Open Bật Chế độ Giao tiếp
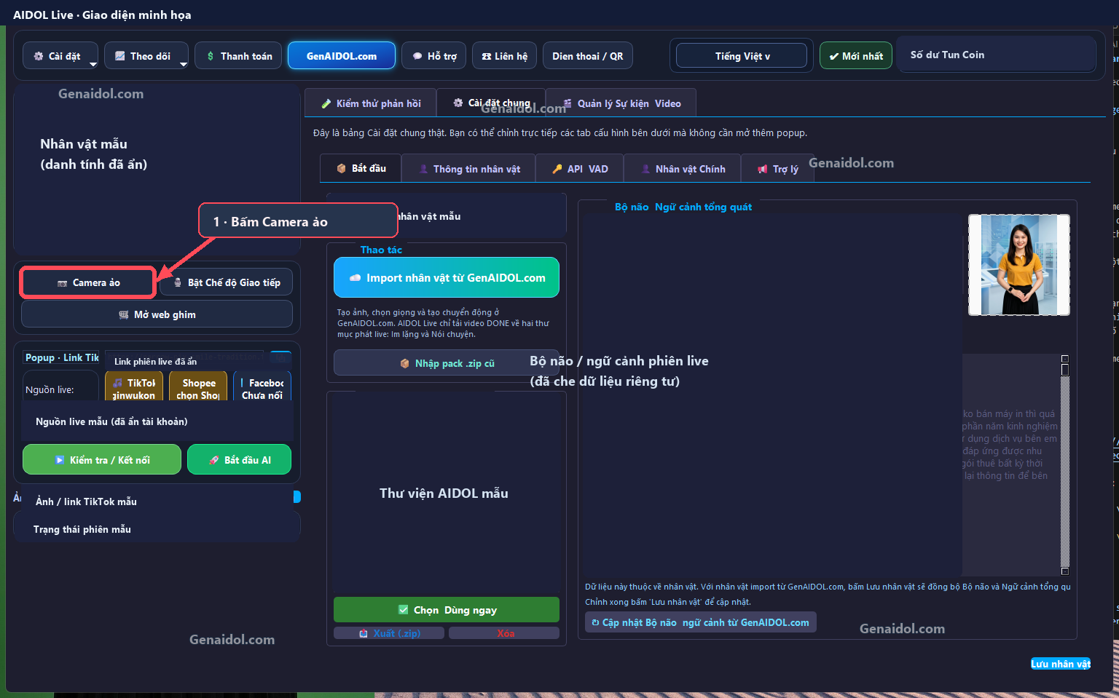This screenshot has width=1119, height=698. [226, 282]
